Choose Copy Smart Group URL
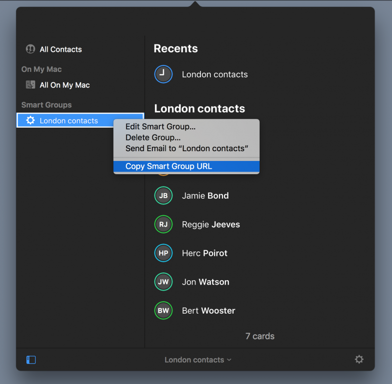The height and width of the screenshot is (384, 392). pyautogui.click(x=186, y=166)
